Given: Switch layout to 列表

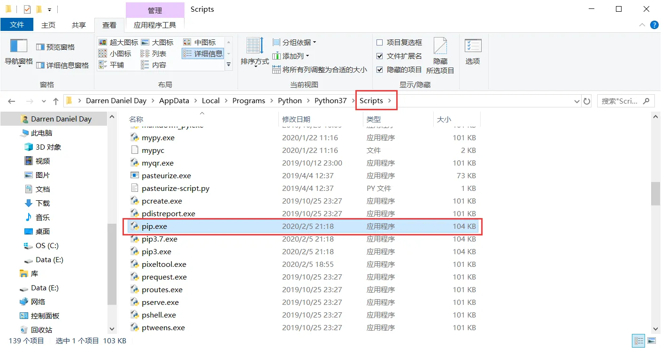Looking at the screenshot, I should tap(154, 53).
